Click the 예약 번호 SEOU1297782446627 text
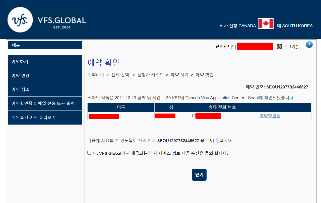This screenshot has width=321, height=203. click(277, 87)
